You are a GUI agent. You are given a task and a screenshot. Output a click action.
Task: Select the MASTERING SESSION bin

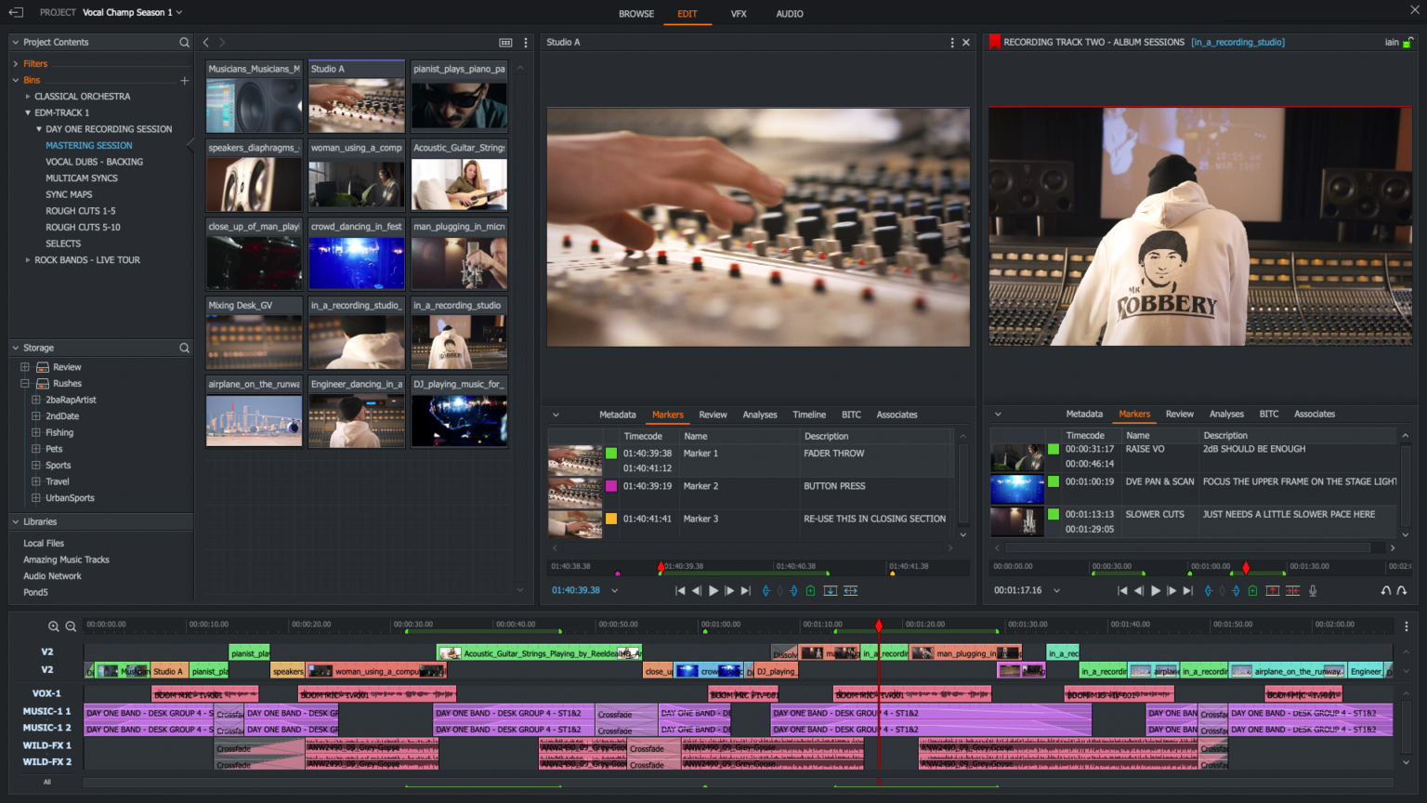pyautogui.click(x=88, y=145)
